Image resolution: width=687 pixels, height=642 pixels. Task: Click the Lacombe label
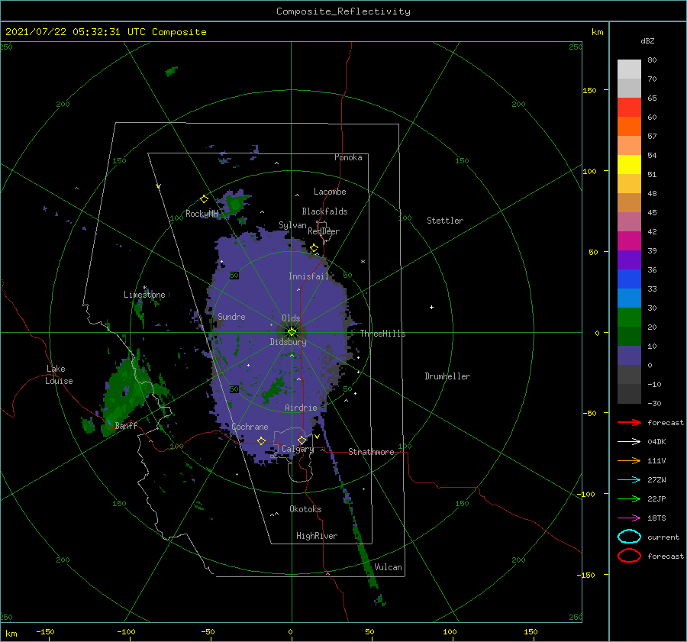tap(330, 192)
